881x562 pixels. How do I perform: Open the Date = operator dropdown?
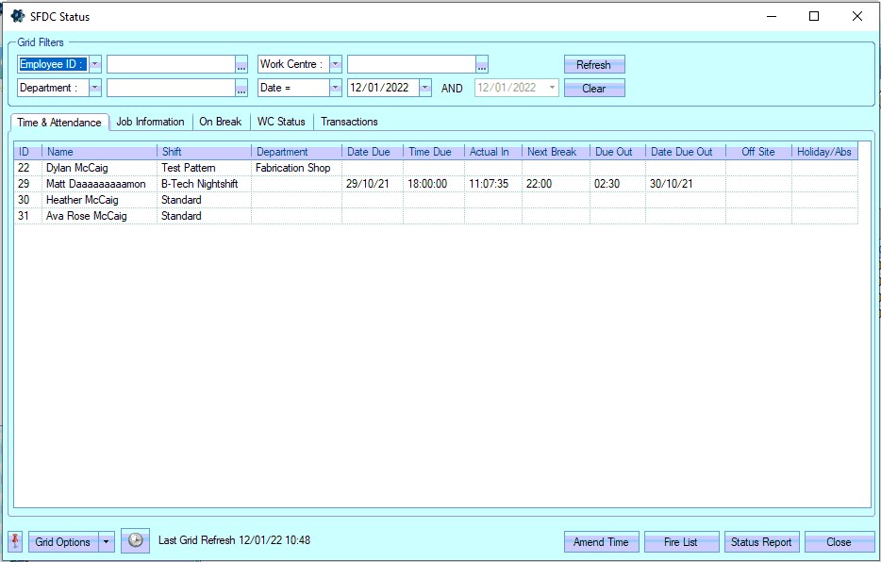tap(335, 88)
